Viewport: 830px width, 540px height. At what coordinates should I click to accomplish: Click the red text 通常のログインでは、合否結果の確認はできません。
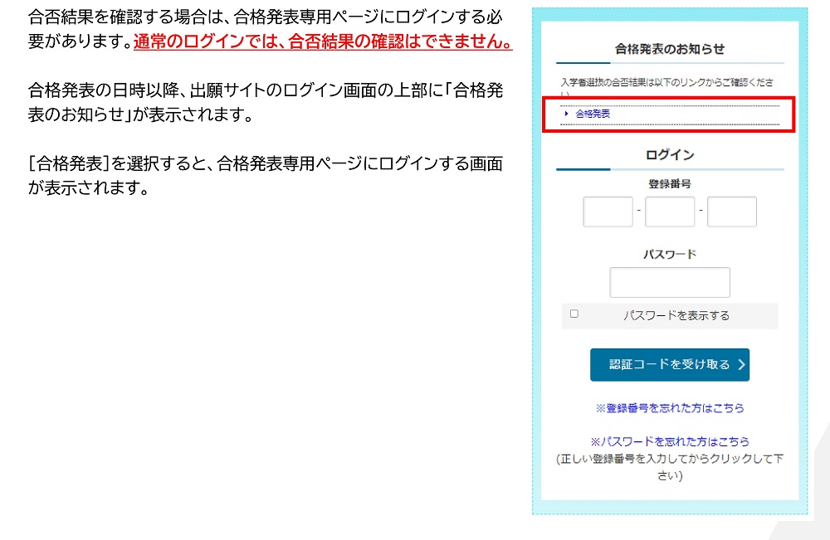(x=323, y=41)
